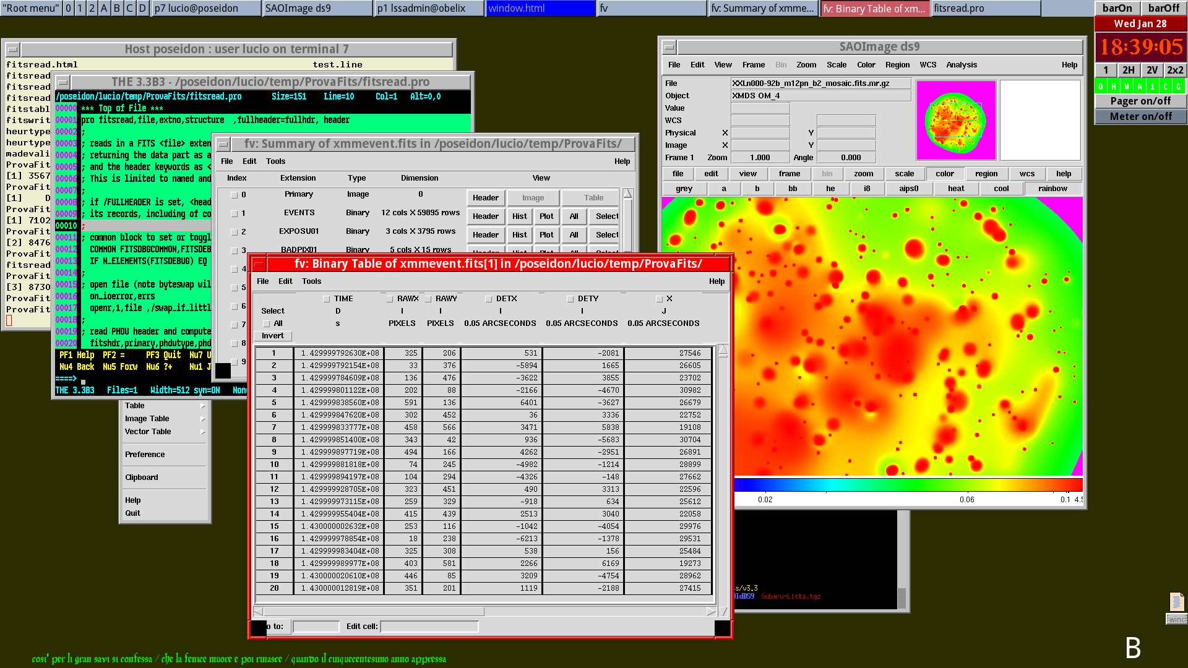Click the ds9 colorbar gradient
This screenshot has height=668, width=1188.
[908, 485]
